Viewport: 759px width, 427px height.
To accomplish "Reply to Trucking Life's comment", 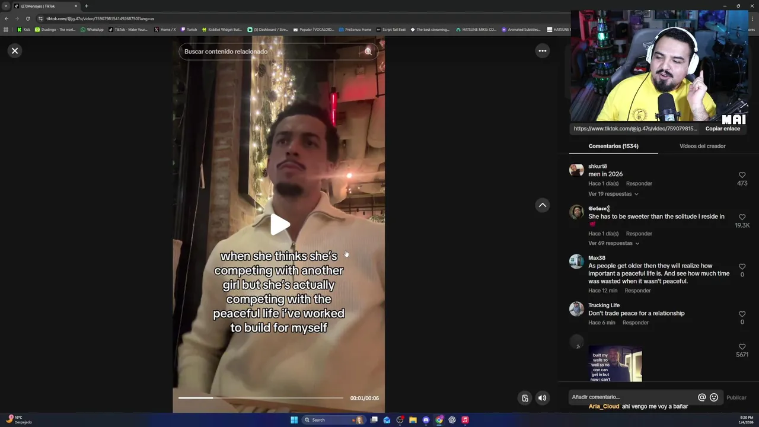I will pyautogui.click(x=635, y=323).
